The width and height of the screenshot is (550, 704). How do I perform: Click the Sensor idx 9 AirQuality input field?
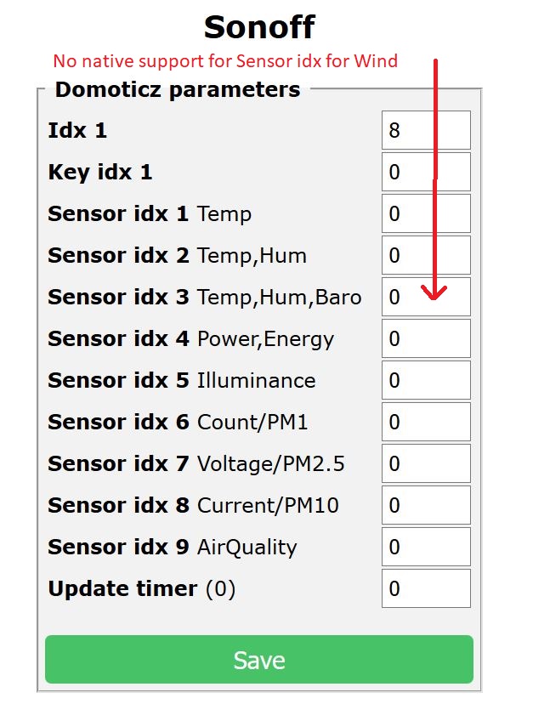(425, 547)
